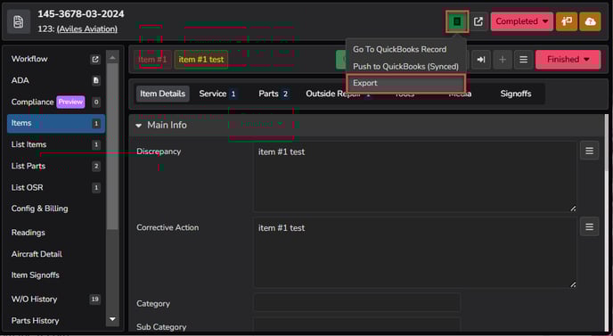Click the yellow cloud upload icon
Screen dimensions: 613x336
coord(590,21)
